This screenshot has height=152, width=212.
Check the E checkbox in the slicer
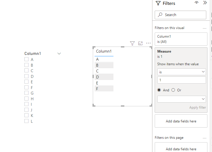(x=26, y=82)
